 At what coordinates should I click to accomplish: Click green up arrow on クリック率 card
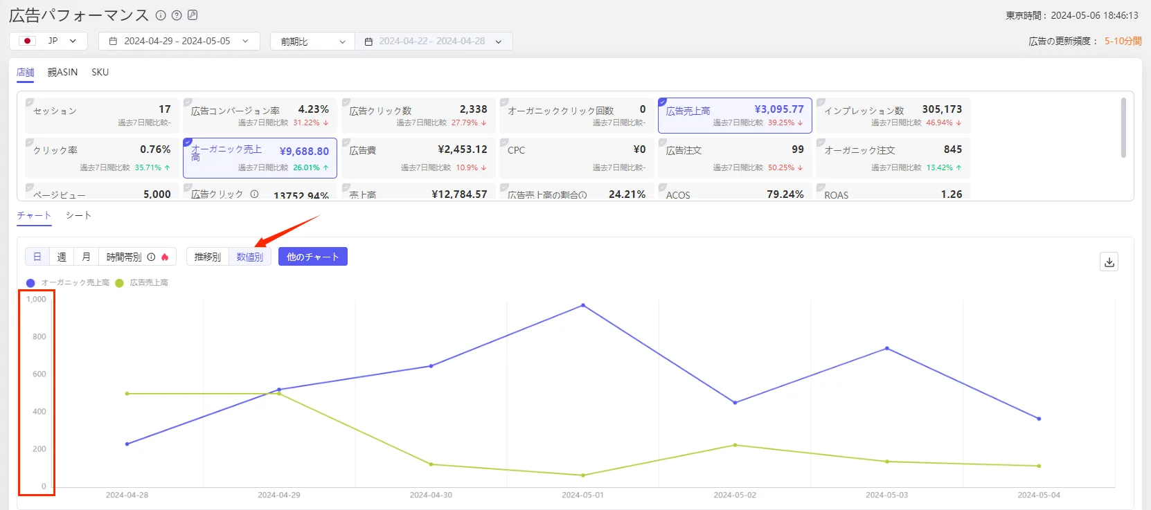[167, 167]
